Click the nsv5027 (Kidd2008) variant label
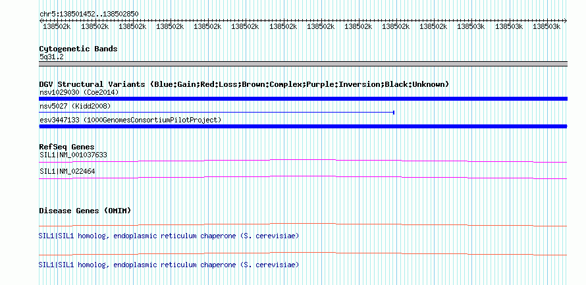 click(75, 107)
